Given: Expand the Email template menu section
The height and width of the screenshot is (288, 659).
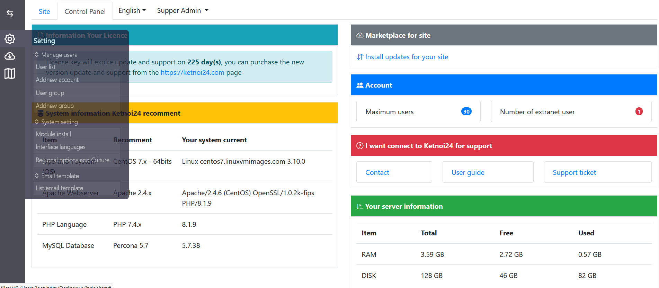Looking at the screenshot, I should pos(57,176).
